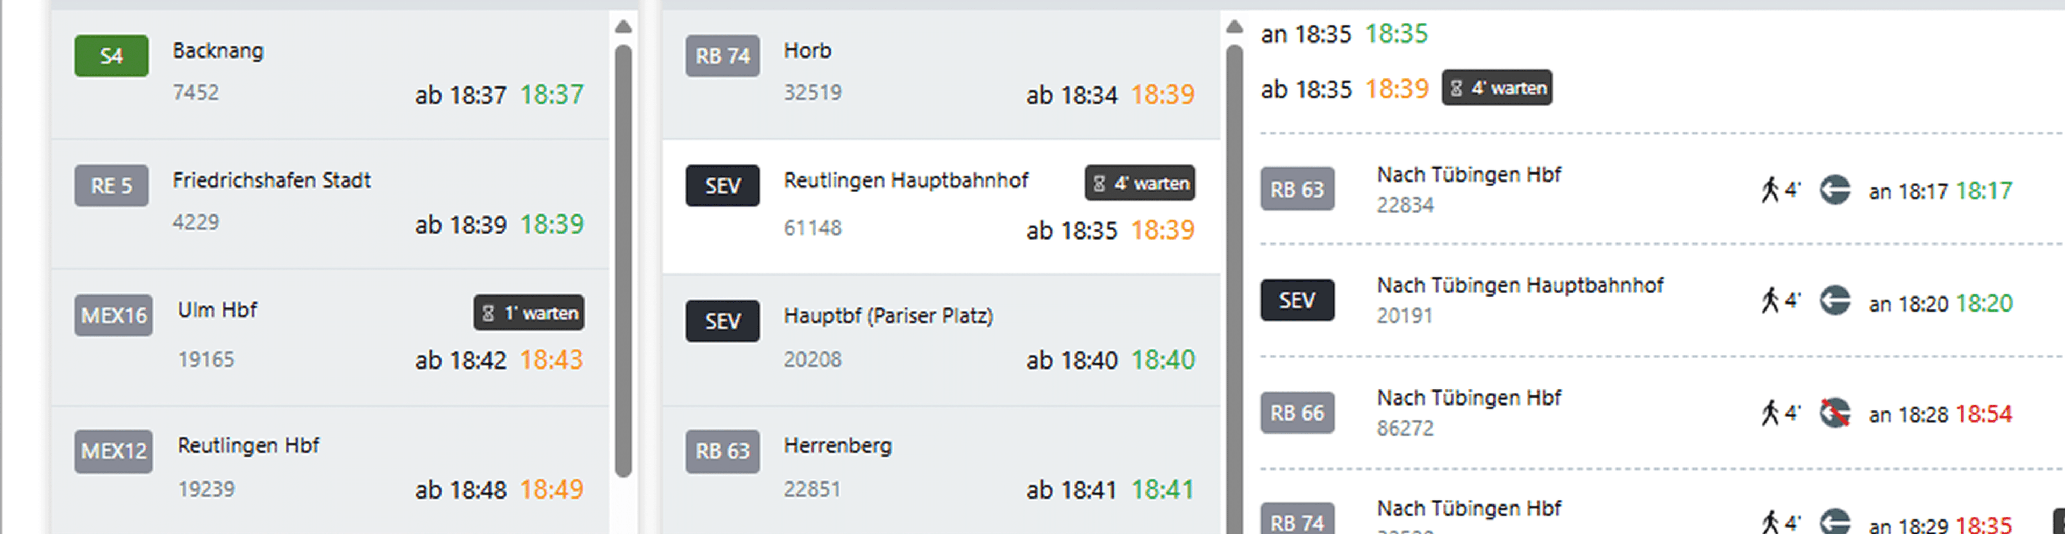The height and width of the screenshot is (534, 2065).
Task: Click the RB 74 badge for Horb
Action: 722,56
